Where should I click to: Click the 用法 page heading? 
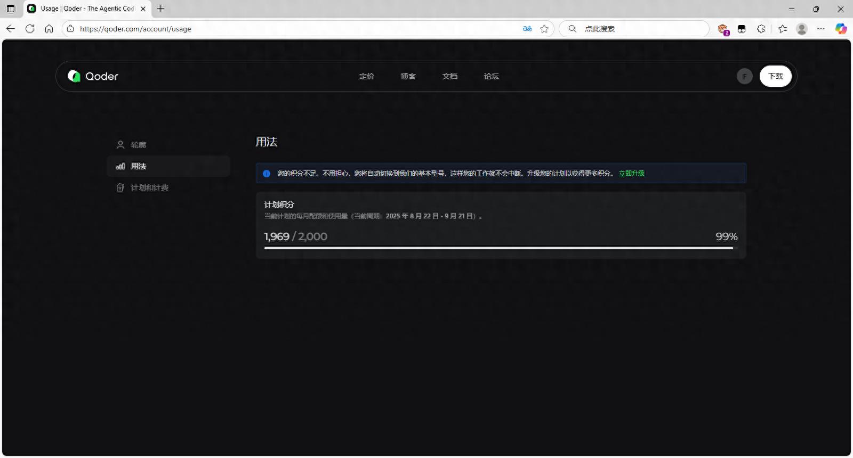tap(267, 142)
